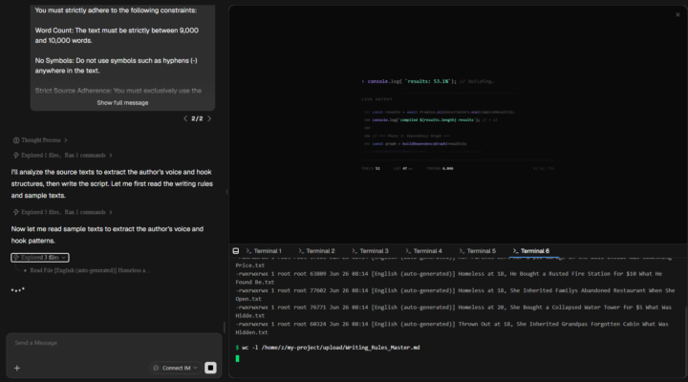Expand Explored 1 files, Ran 1 commands

point(63,156)
